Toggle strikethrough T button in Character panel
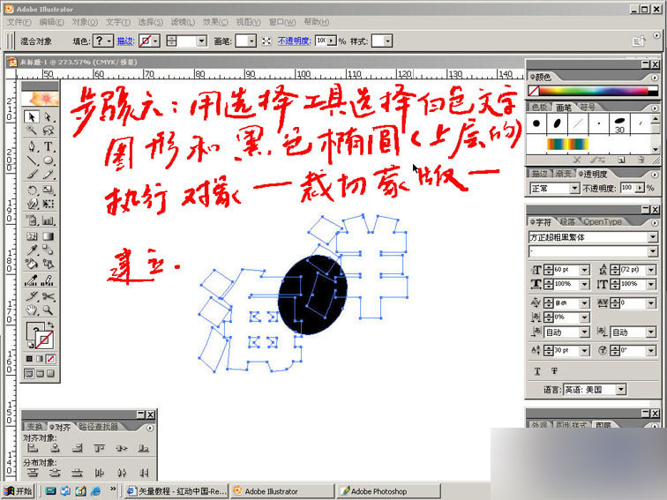Viewport: 667px width, 500px height. click(554, 371)
